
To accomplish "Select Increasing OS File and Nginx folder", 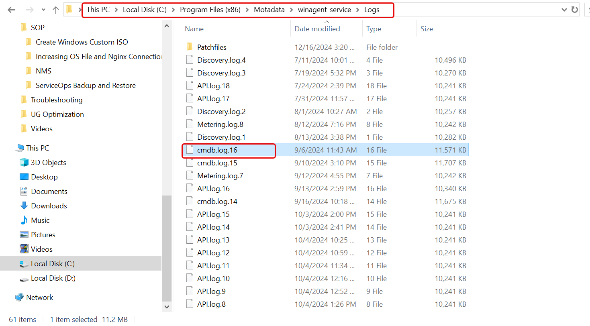I will pos(99,57).
